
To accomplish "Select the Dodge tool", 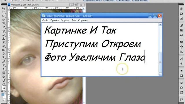I will tap(4, 57).
